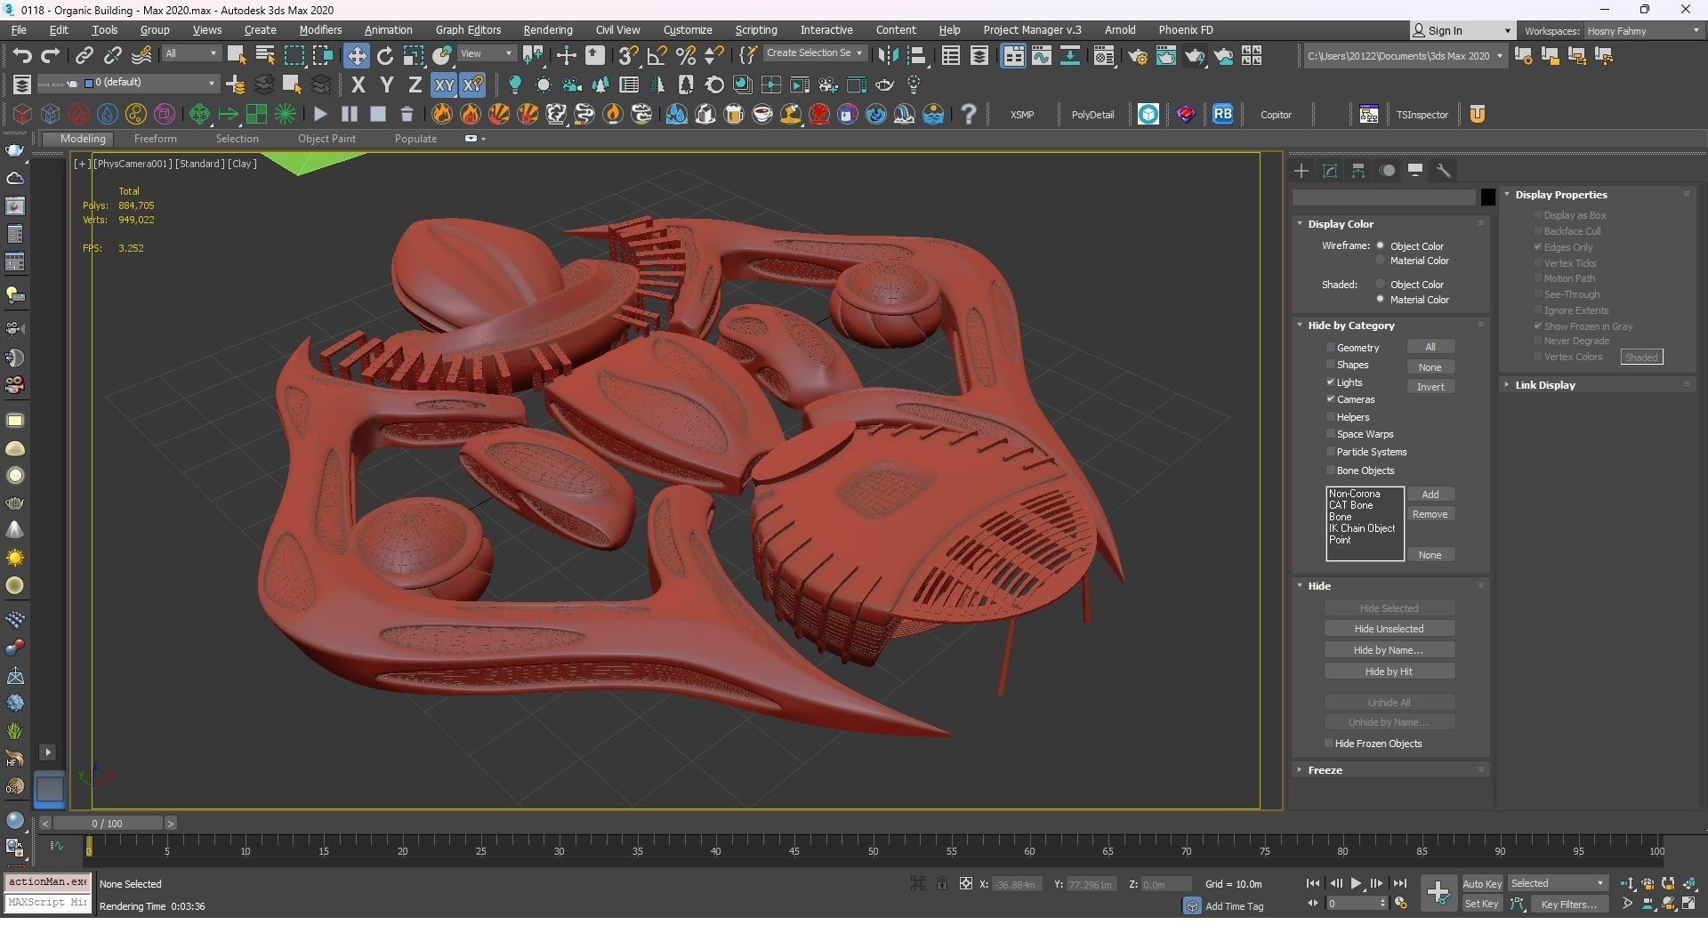Screen dimensions: 1708x925
Task: Toggle the selection lock padlock icon
Action: tap(941, 883)
